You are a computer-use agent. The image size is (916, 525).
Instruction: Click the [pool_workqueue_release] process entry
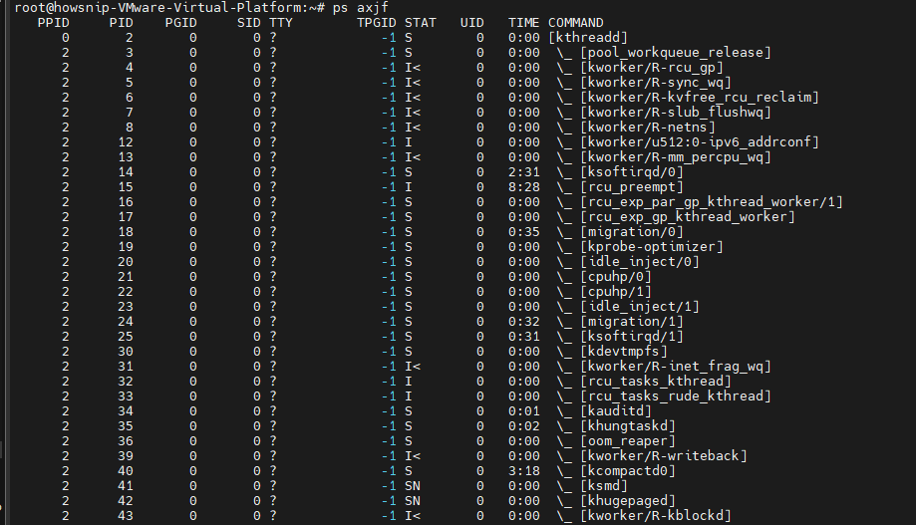[676, 53]
